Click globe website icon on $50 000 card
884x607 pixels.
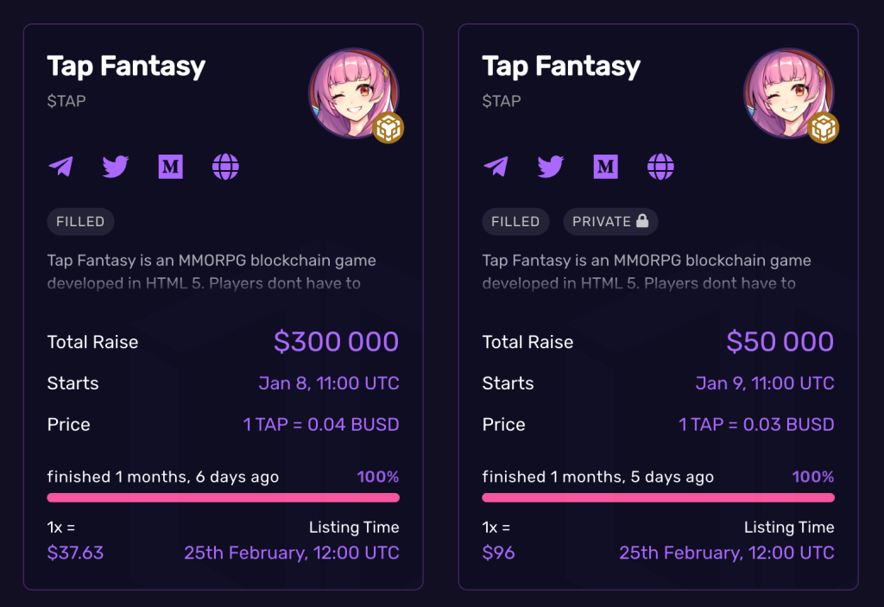point(660,167)
